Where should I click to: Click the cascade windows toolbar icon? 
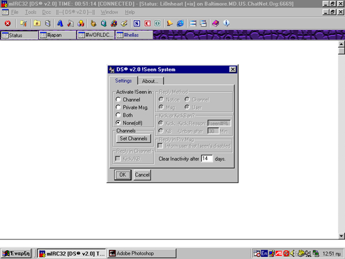click(204, 23)
